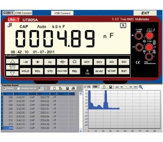Click the computer link icon on display

[10, 25]
